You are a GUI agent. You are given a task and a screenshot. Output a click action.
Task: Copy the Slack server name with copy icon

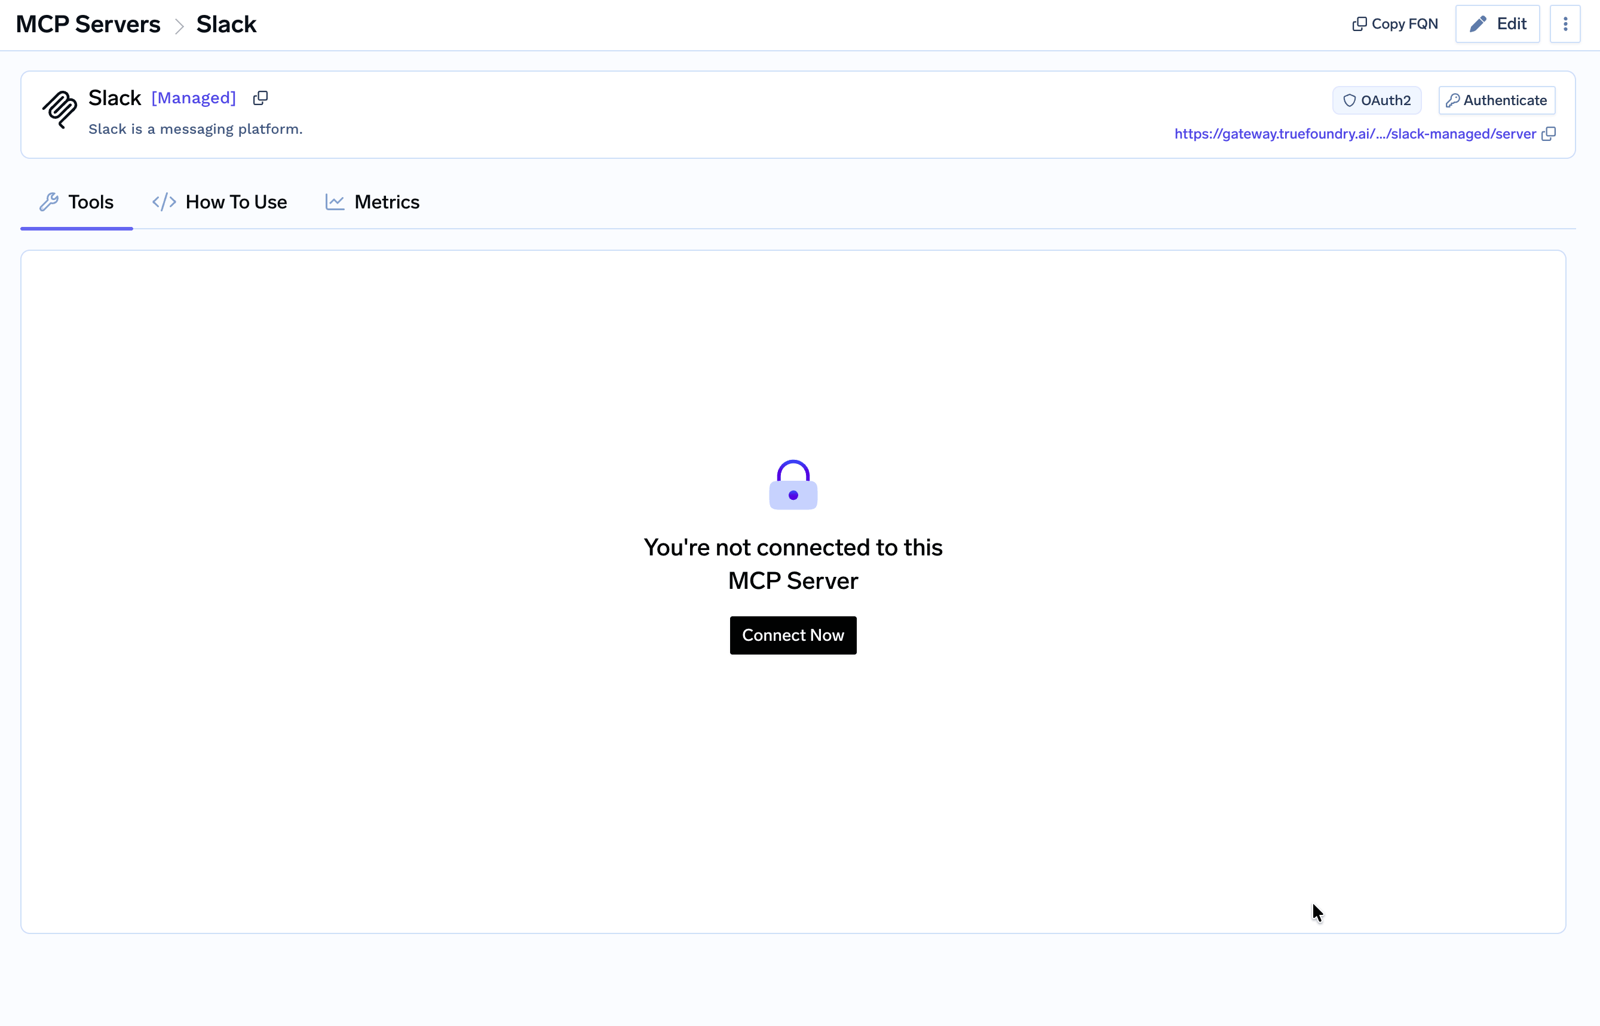tap(260, 99)
